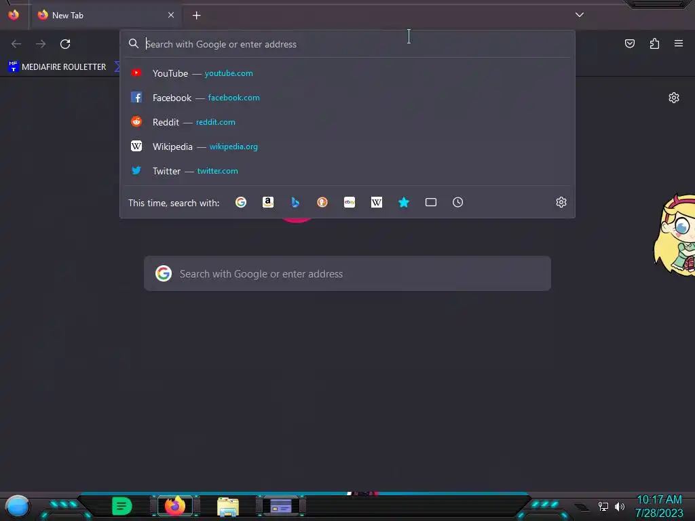Open a new tab with plus button
The image size is (695, 521).
point(196,16)
